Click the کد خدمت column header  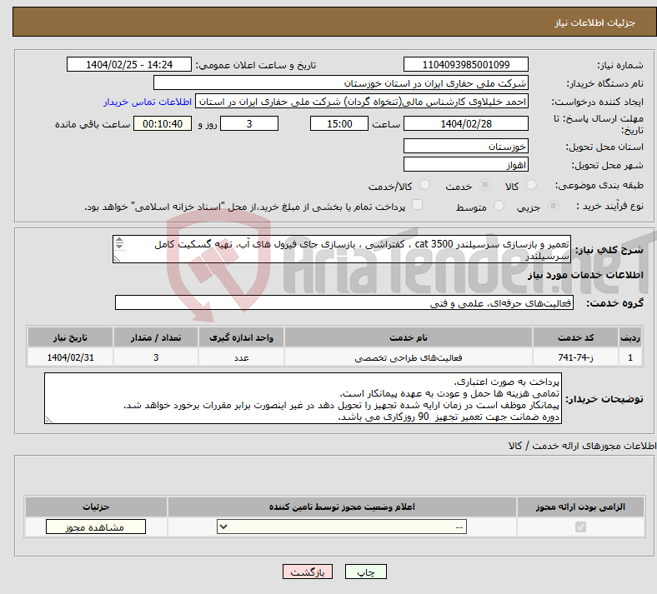pyautogui.click(x=576, y=337)
